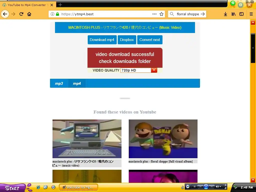Screen dimensions: 256x192
Task: Close the YouTube to Mp4 Converter tab
Action: coord(52,5)
